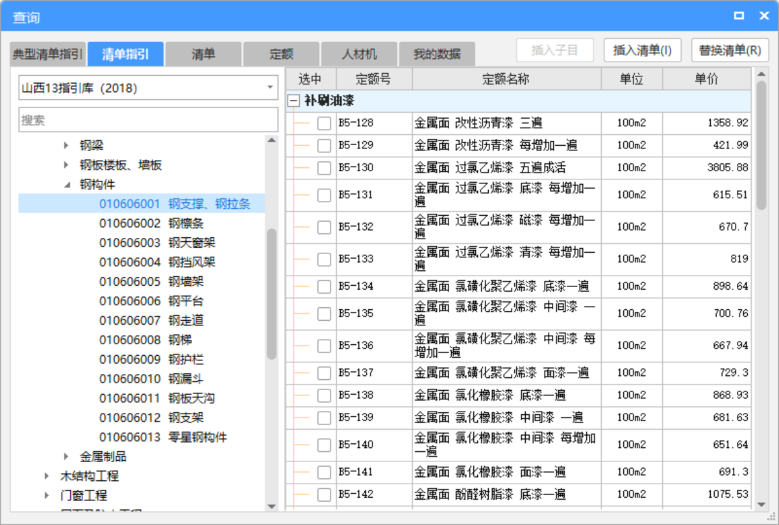Check the B5-142 row checkbox
The height and width of the screenshot is (525, 779).
pyautogui.click(x=324, y=495)
